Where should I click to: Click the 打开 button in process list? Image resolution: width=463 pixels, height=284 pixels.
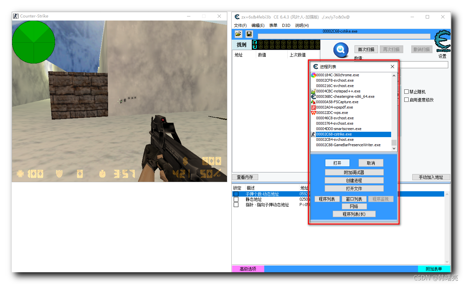coord(337,163)
